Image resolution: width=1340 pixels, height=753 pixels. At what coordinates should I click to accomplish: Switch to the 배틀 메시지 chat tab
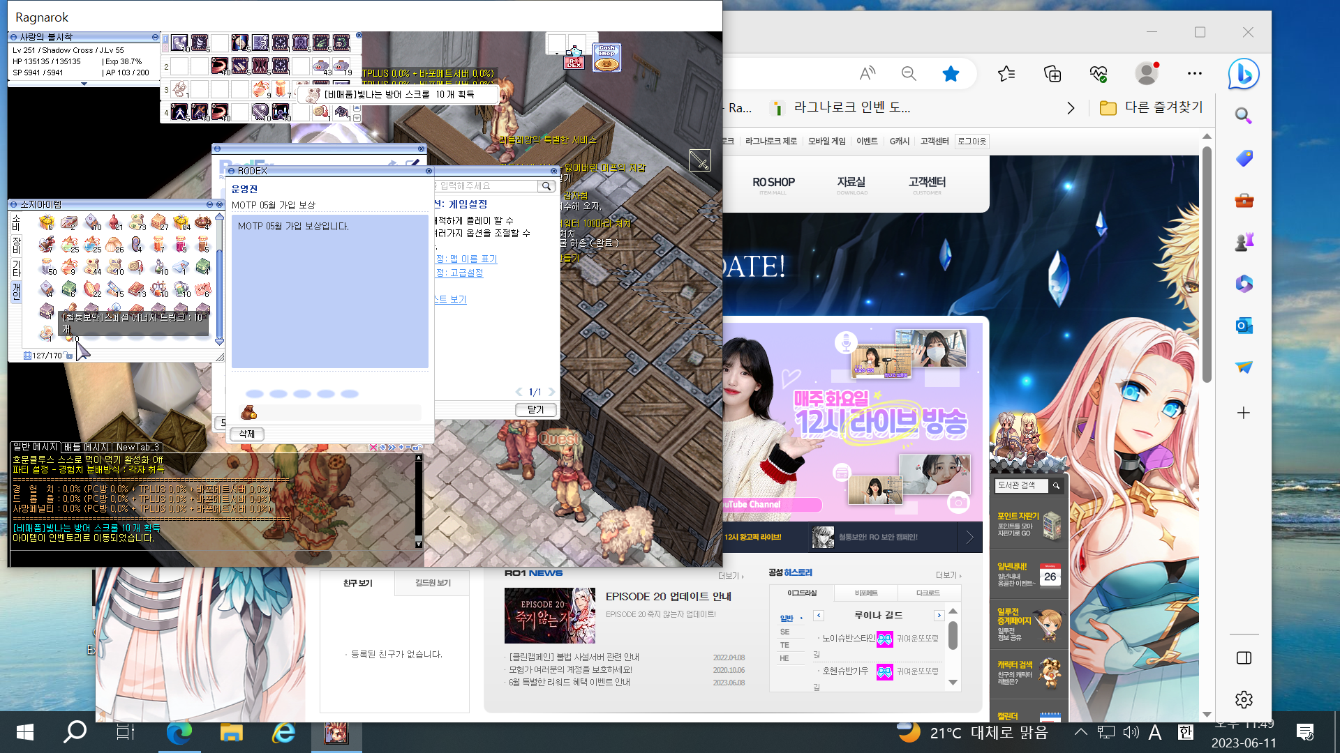pyautogui.click(x=86, y=447)
